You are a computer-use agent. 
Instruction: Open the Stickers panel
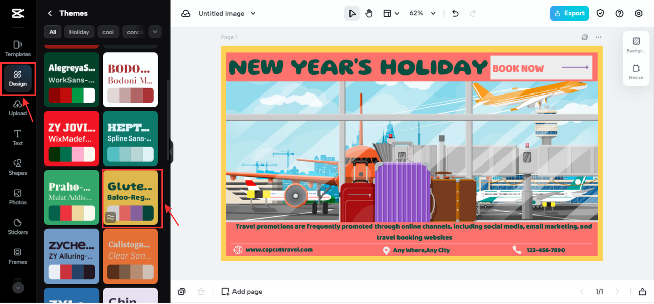click(18, 226)
